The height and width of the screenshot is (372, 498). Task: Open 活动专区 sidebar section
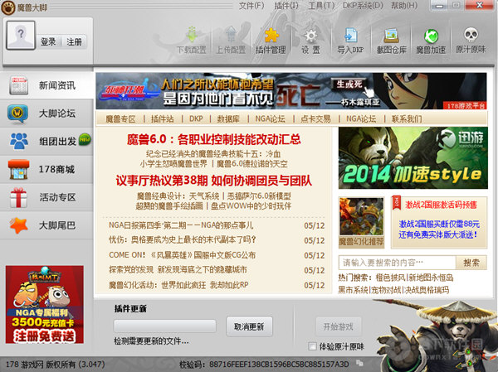[x=46, y=197]
